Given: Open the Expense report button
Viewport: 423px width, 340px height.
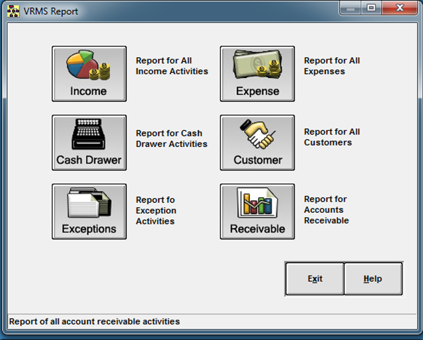Looking at the screenshot, I should click(258, 74).
